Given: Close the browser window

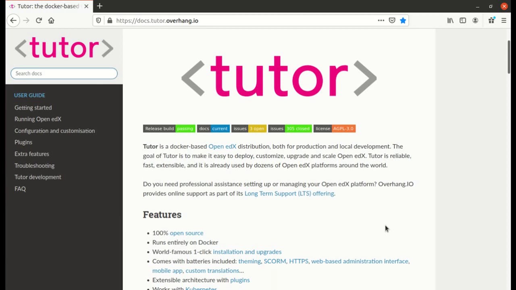Looking at the screenshot, I should pyautogui.click(x=504, y=6).
